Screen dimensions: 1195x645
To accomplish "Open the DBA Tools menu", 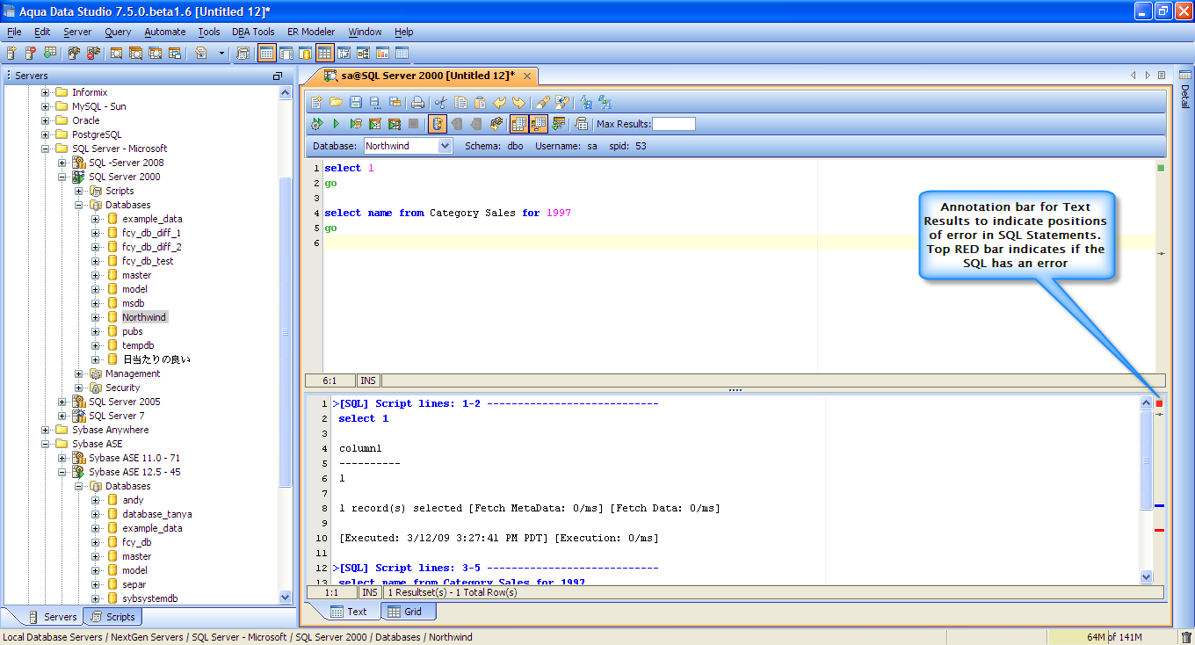I will point(253,32).
